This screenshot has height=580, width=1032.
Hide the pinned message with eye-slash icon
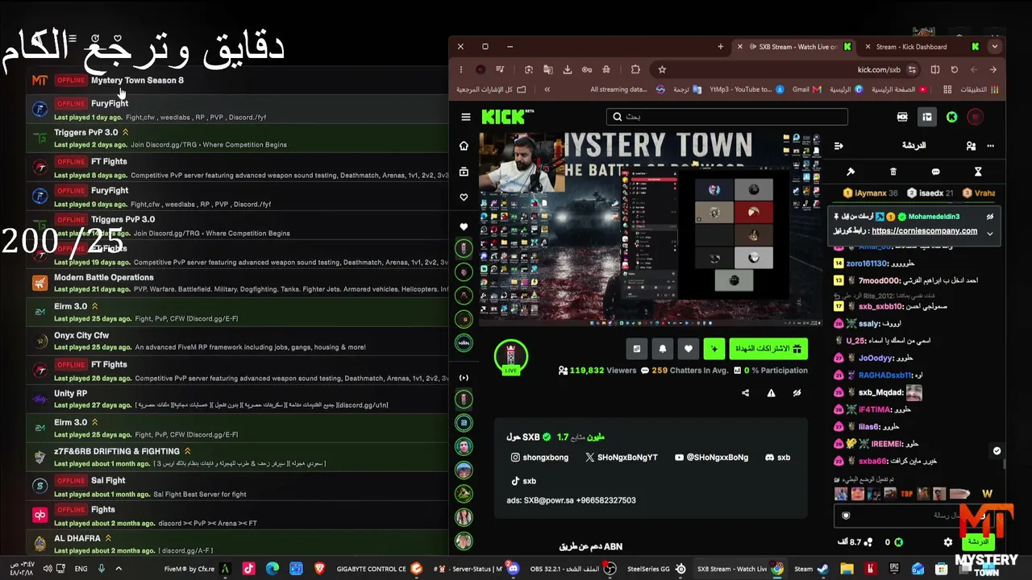[989, 217]
